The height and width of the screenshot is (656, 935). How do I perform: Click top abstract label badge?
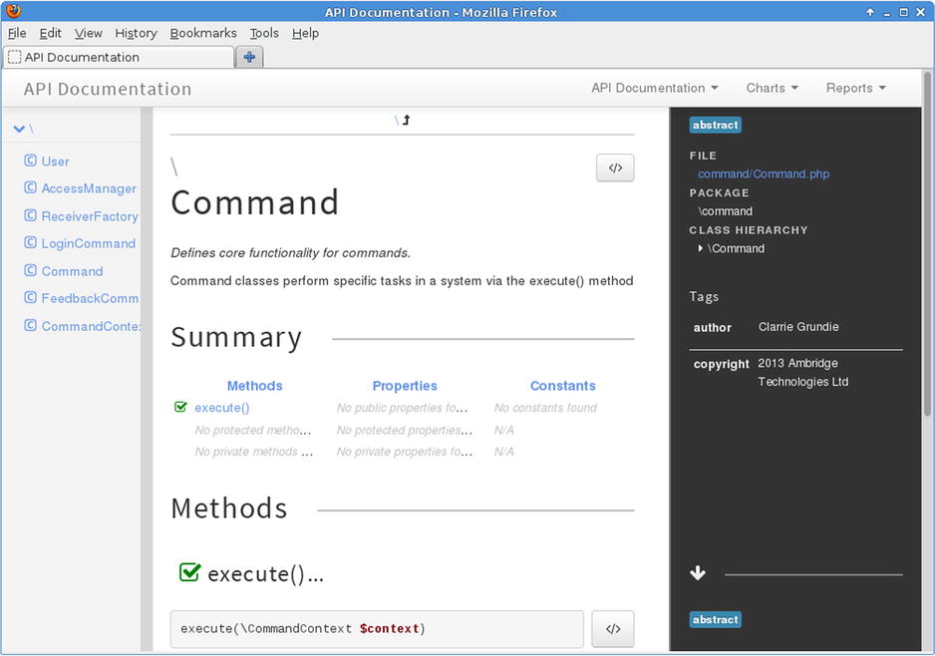pyautogui.click(x=715, y=126)
